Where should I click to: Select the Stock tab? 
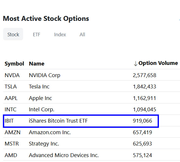pos(13,34)
